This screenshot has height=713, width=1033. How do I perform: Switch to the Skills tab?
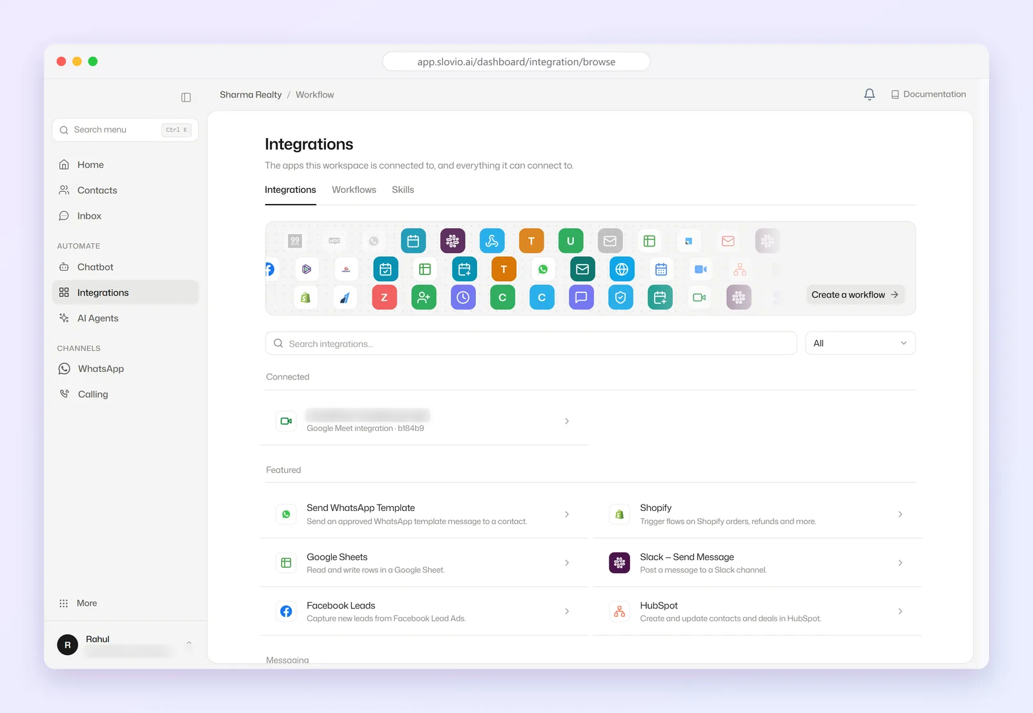[x=403, y=190]
